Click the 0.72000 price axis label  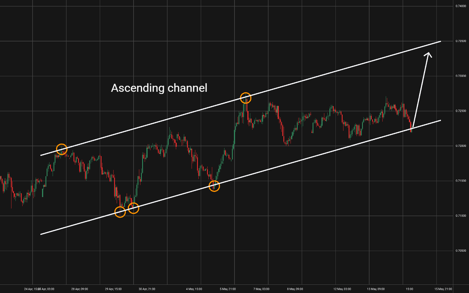point(461,146)
